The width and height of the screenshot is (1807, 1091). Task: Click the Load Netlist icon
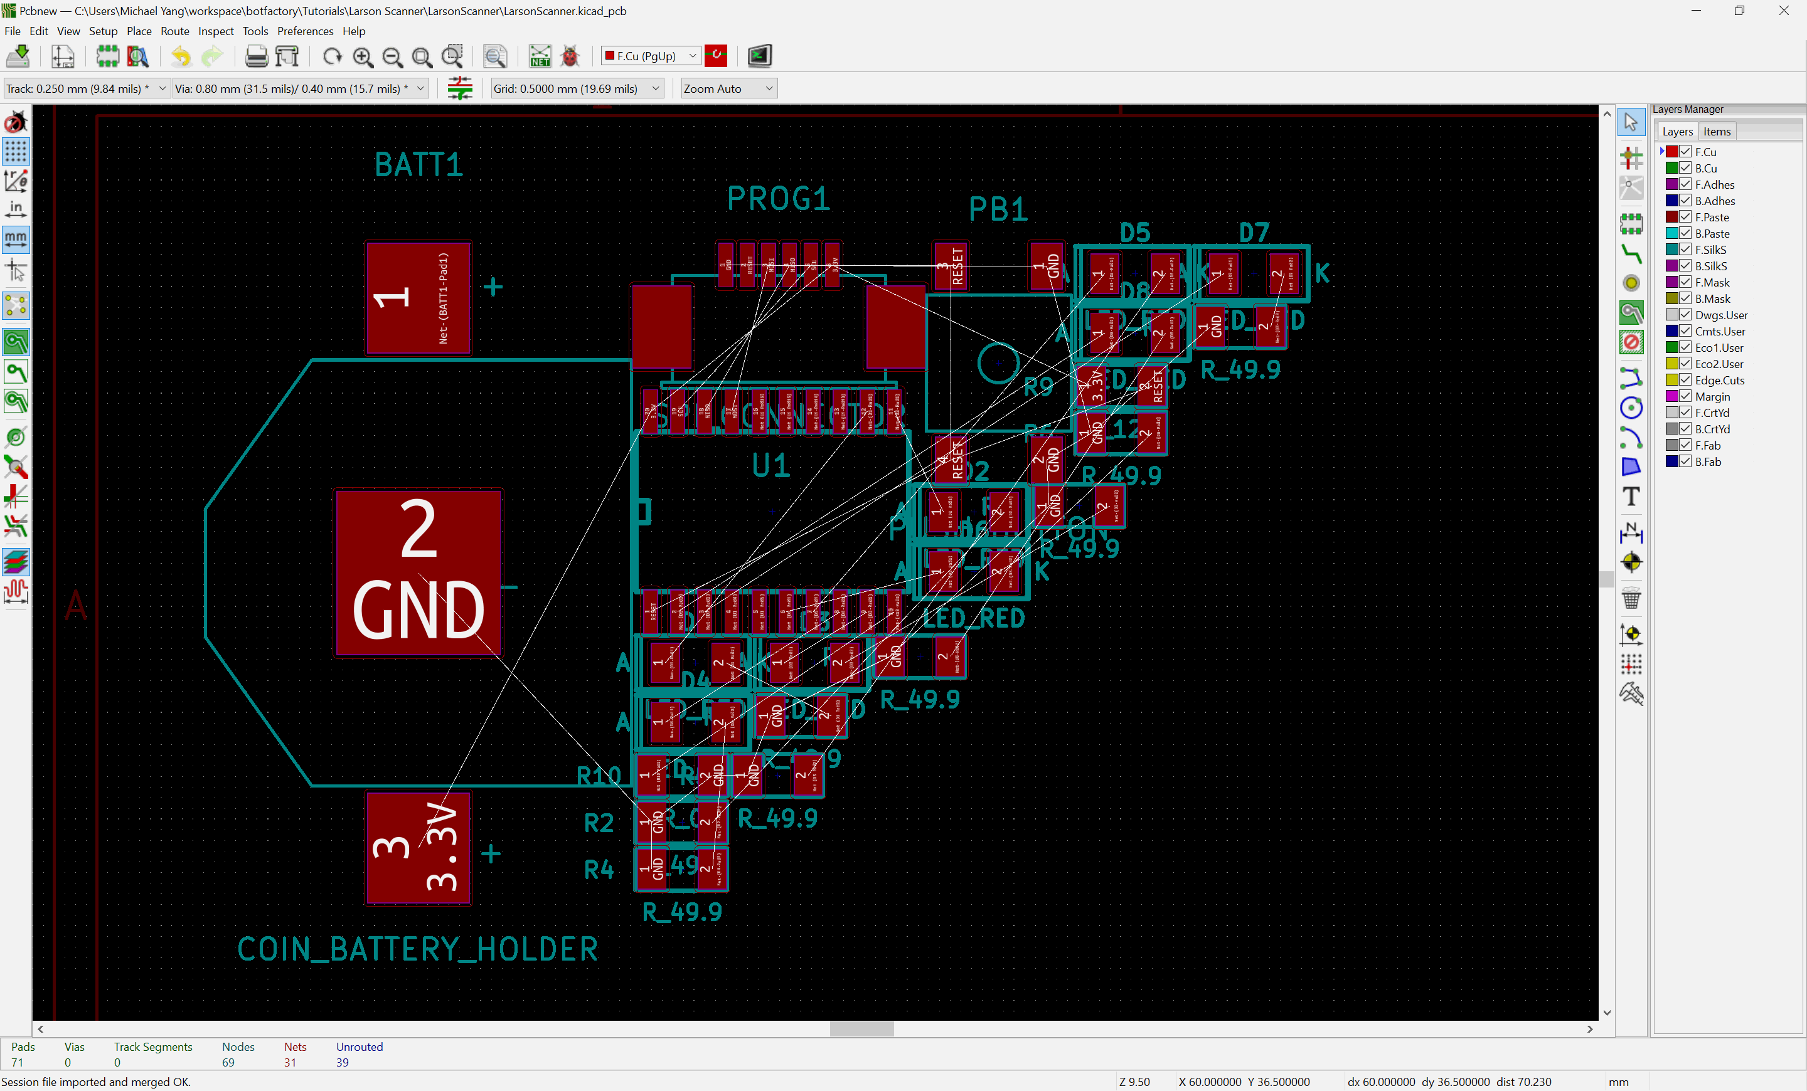540,56
